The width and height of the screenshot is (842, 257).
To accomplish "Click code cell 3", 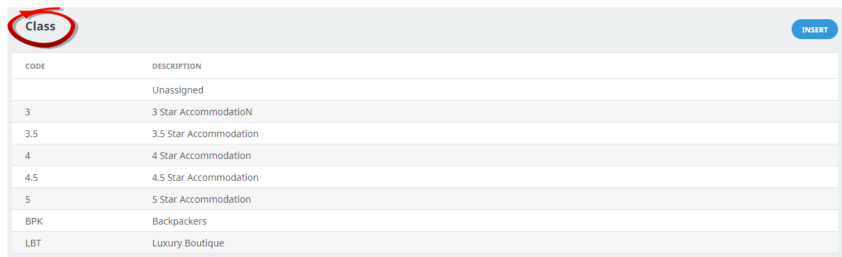I will pyautogui.click(x=28, y=112).
